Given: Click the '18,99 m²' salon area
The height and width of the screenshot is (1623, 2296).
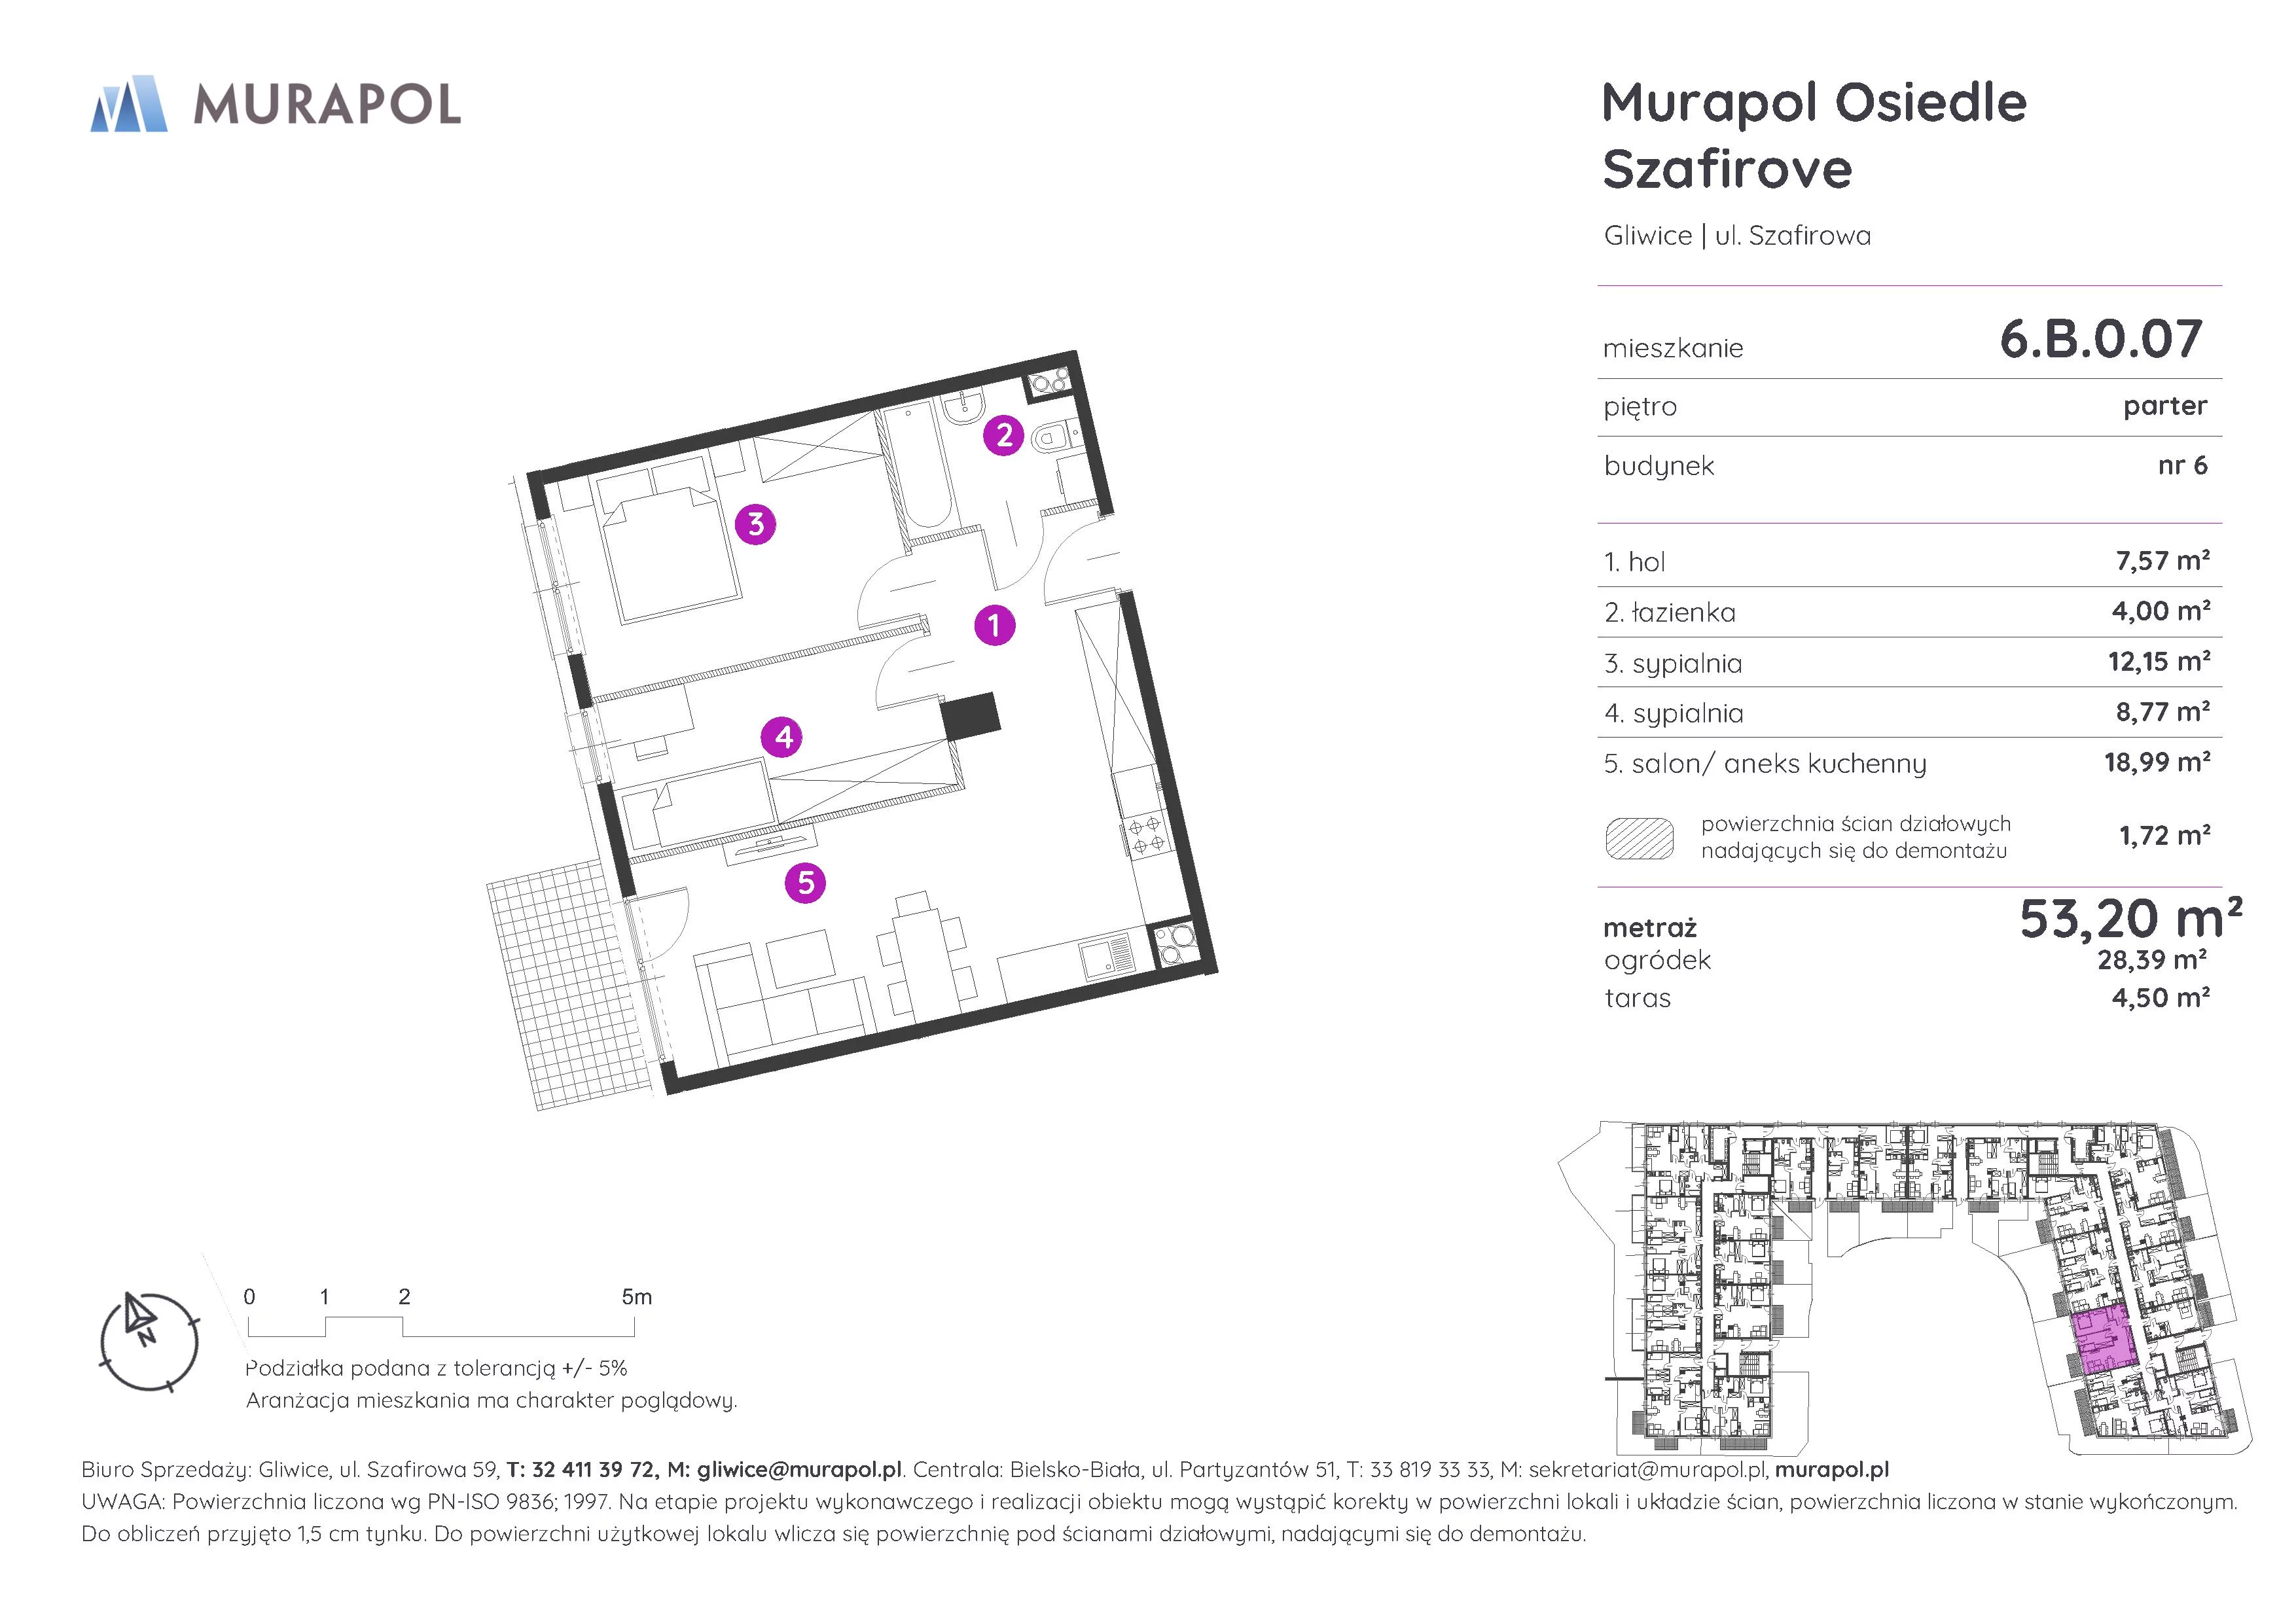Looking at the screenshot, I should coord(2157,762).
